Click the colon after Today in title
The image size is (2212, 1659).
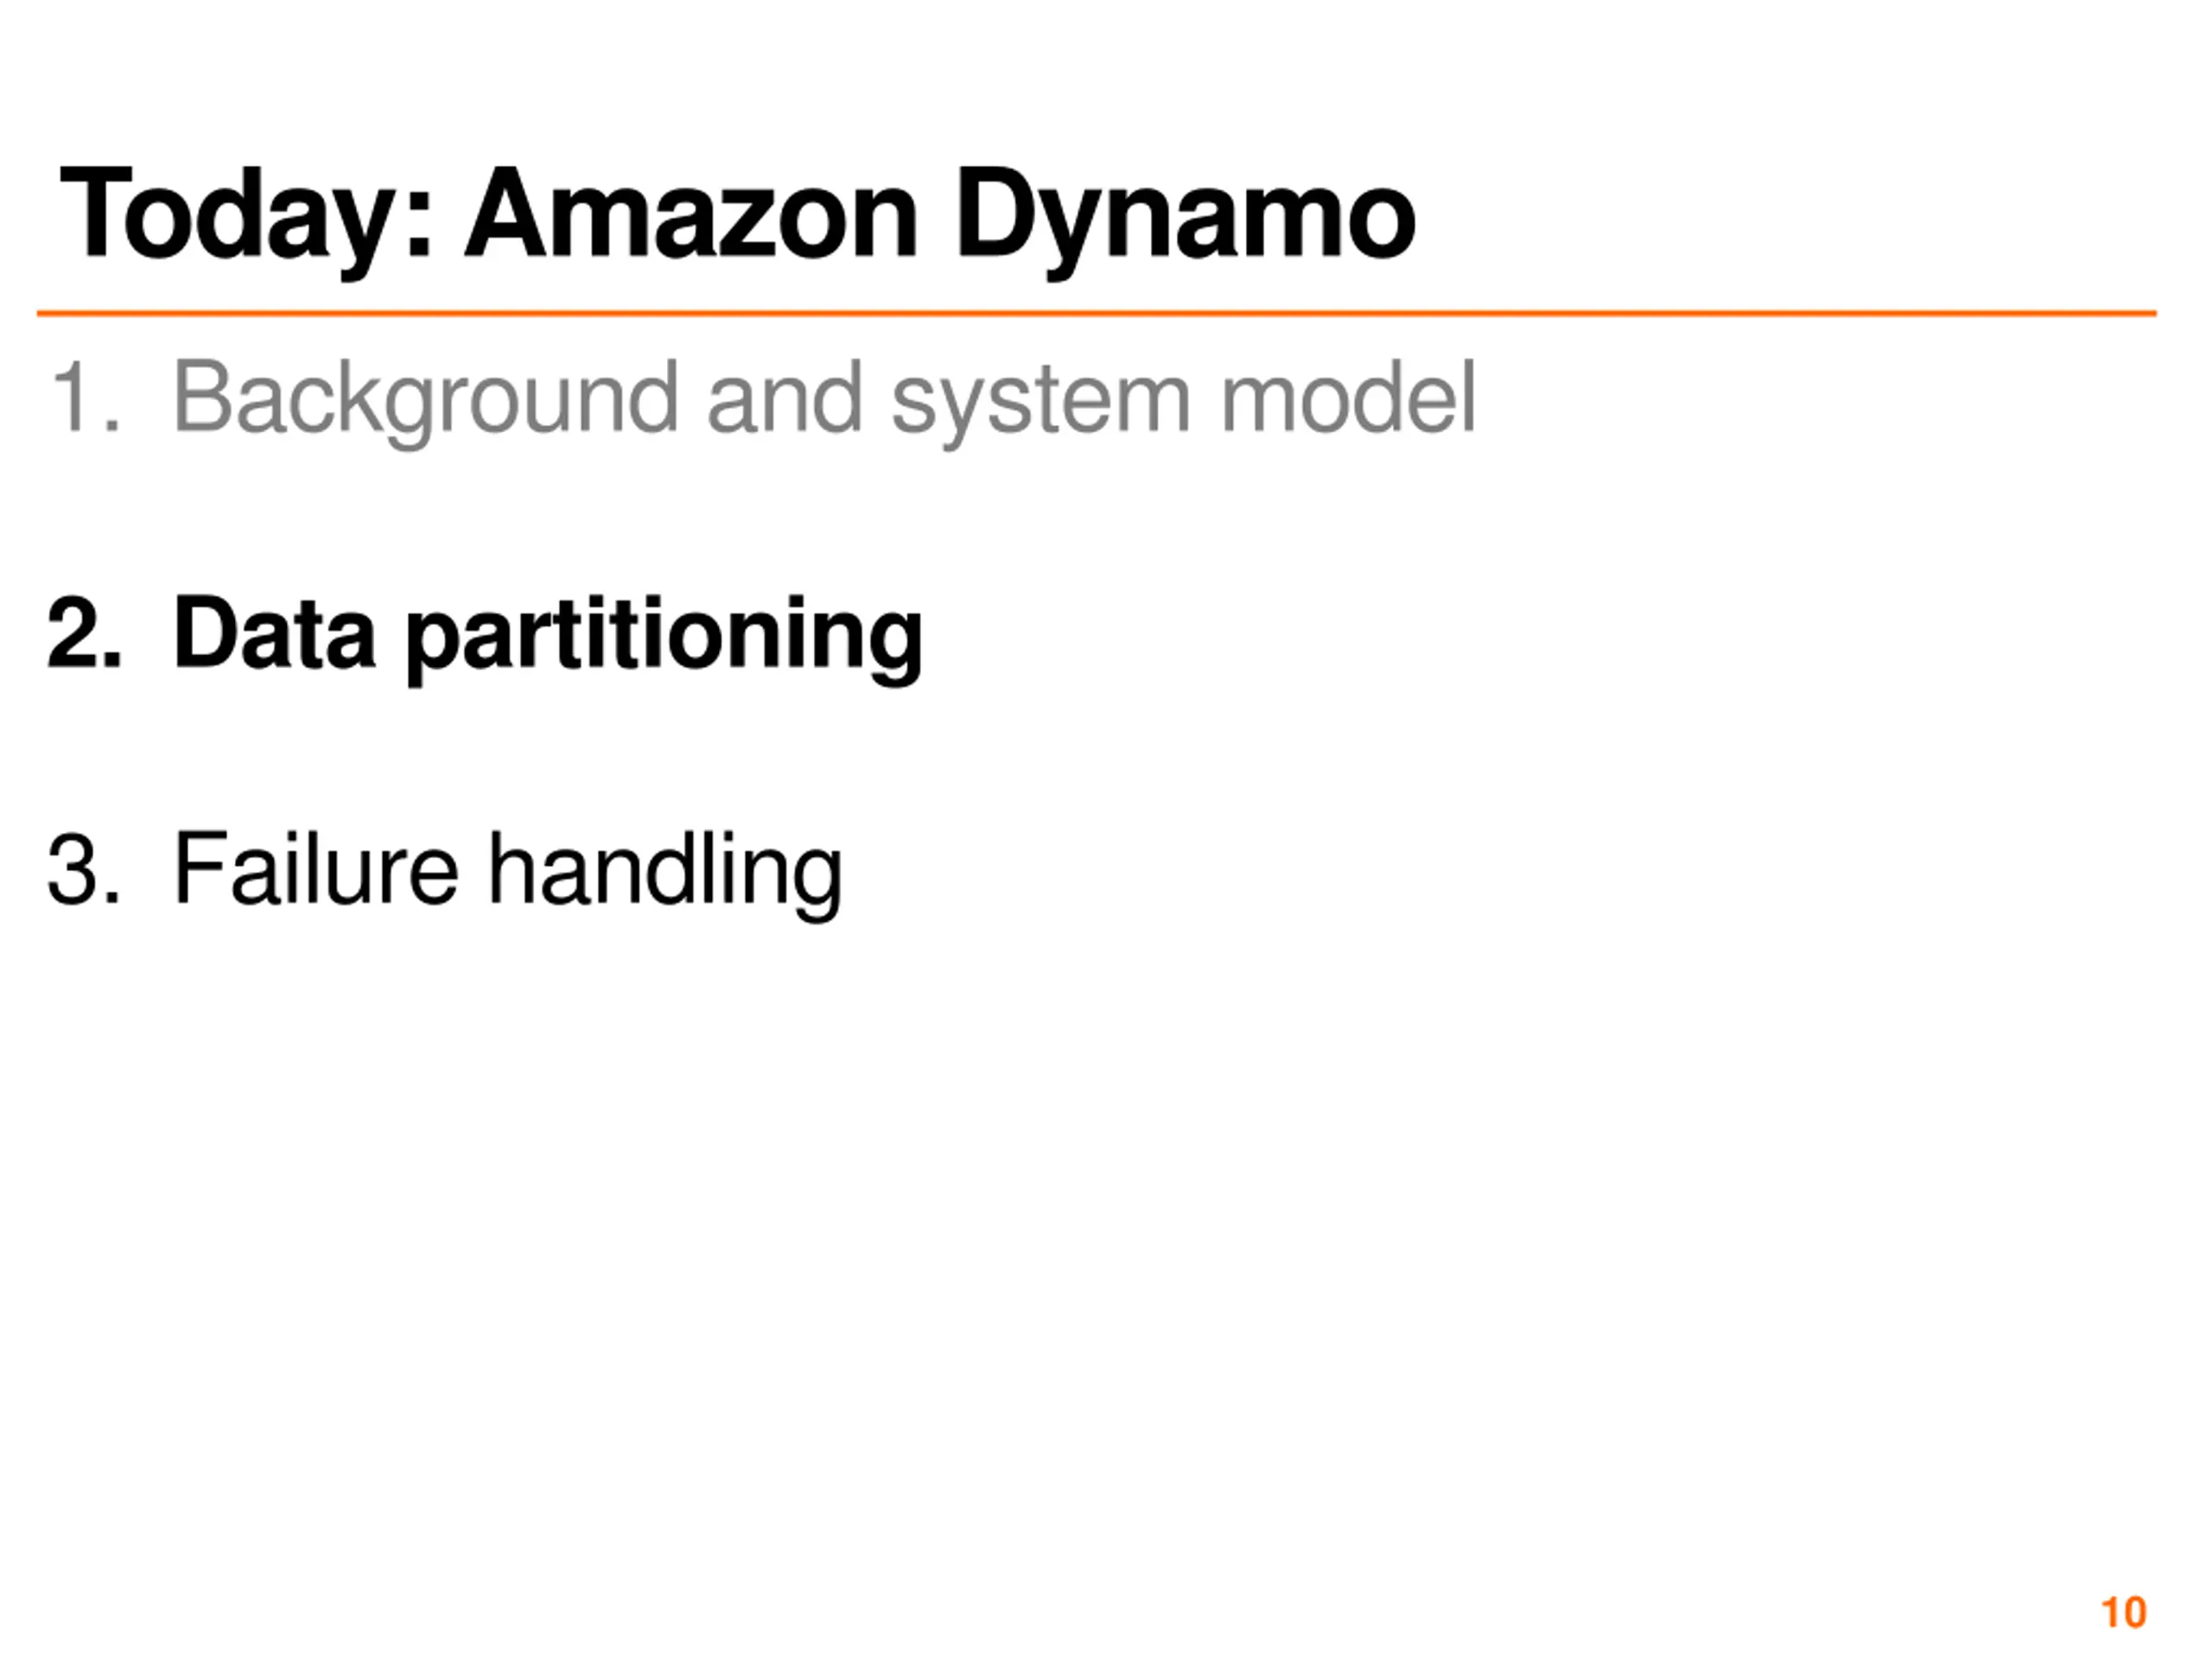pos(419,228)
